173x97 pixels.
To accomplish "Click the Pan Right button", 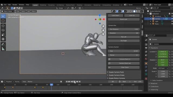I will click(x=124, y=41).
